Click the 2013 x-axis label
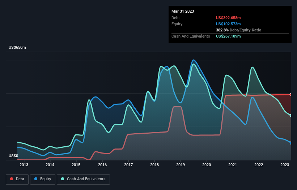 (24, 165)
